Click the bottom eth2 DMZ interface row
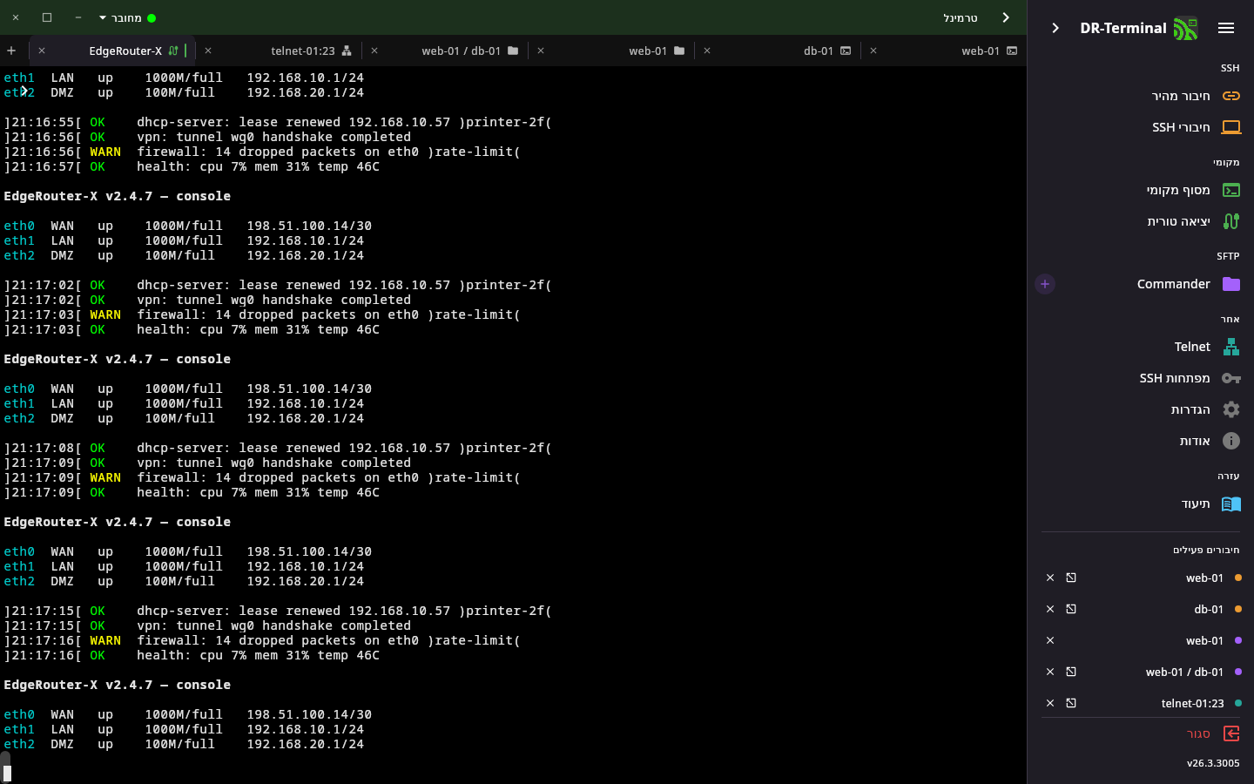 tap(184, 744)
